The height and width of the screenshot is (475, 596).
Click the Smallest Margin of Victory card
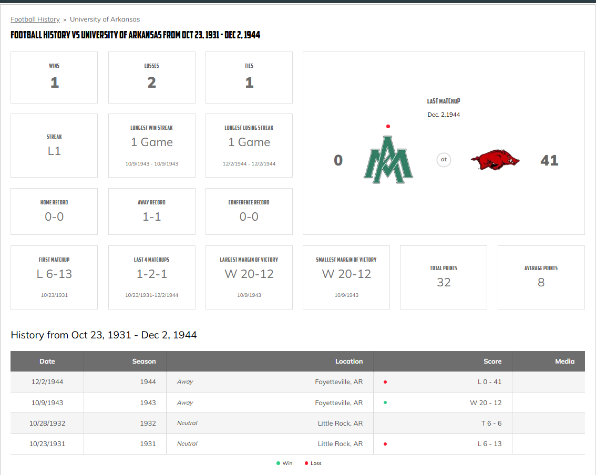point(346,277)
